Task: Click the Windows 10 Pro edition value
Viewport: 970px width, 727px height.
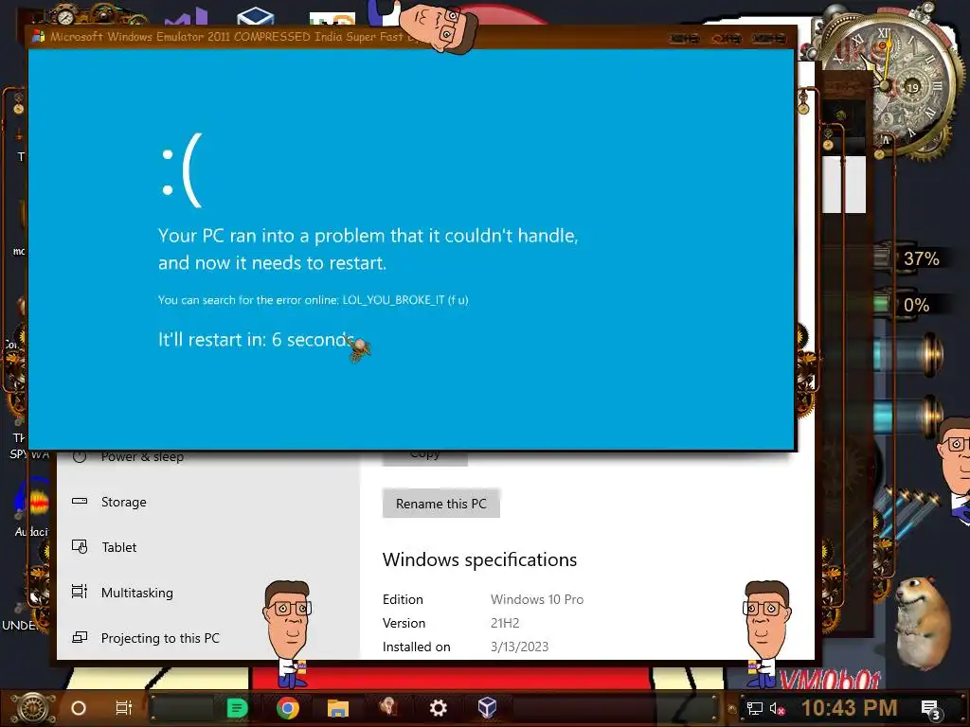Action: (537, 599)
